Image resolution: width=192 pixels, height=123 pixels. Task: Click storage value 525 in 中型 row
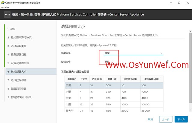pos(108,98)
